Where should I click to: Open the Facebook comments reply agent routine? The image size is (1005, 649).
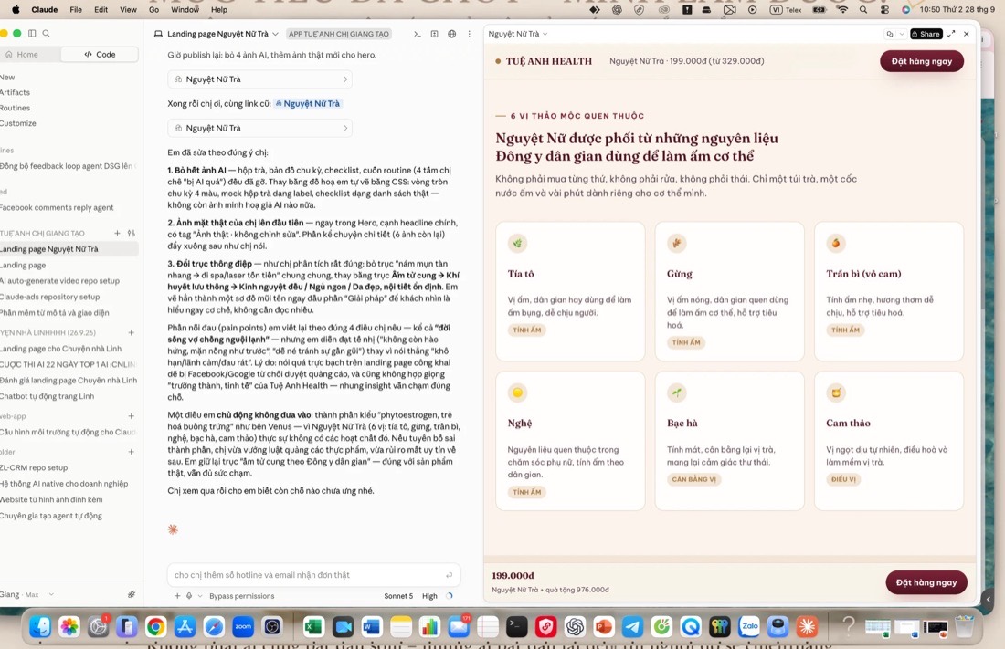point(57,207)
